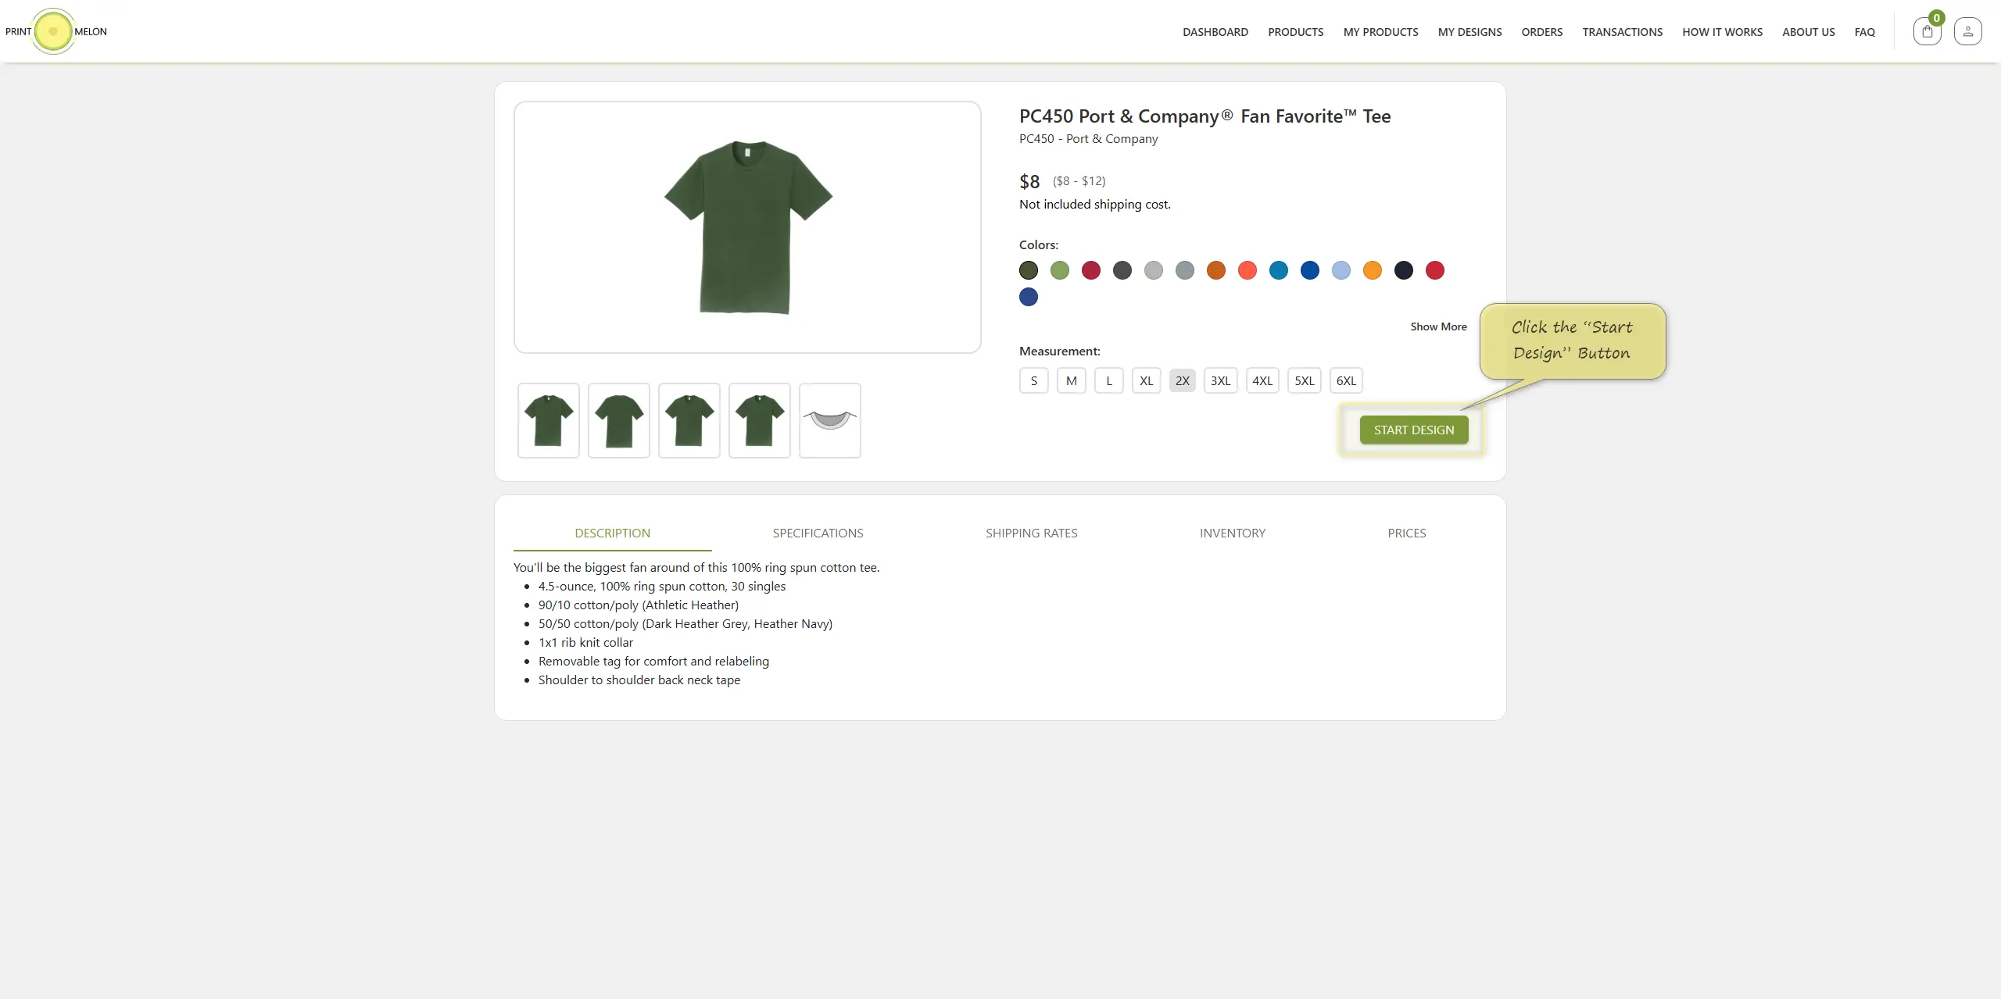This screenshot has width=2001, height=999.
Task: Choose size 5XL
Action: pyautogui.click(x=1304, y=381)
